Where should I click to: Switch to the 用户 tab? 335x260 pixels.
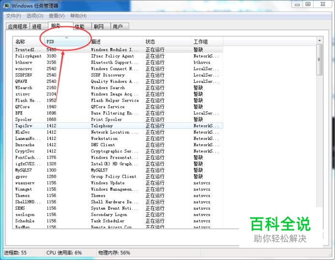click(x=120, y=27)
